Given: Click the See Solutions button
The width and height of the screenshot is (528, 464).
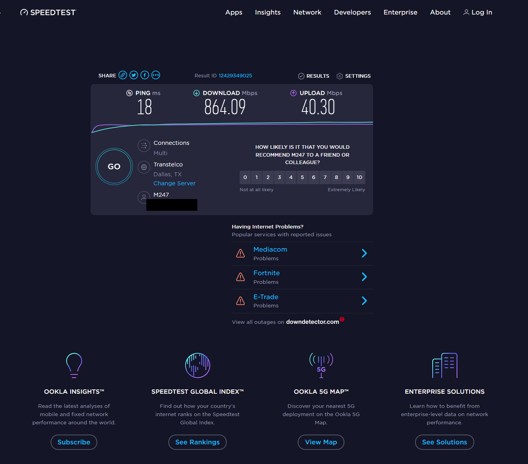Looking at the screenshot, I should [x=444, y=442].
